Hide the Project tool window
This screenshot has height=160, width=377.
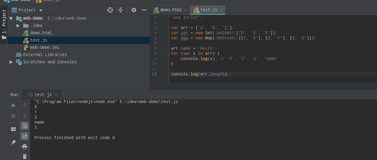[x=144, y=10]
